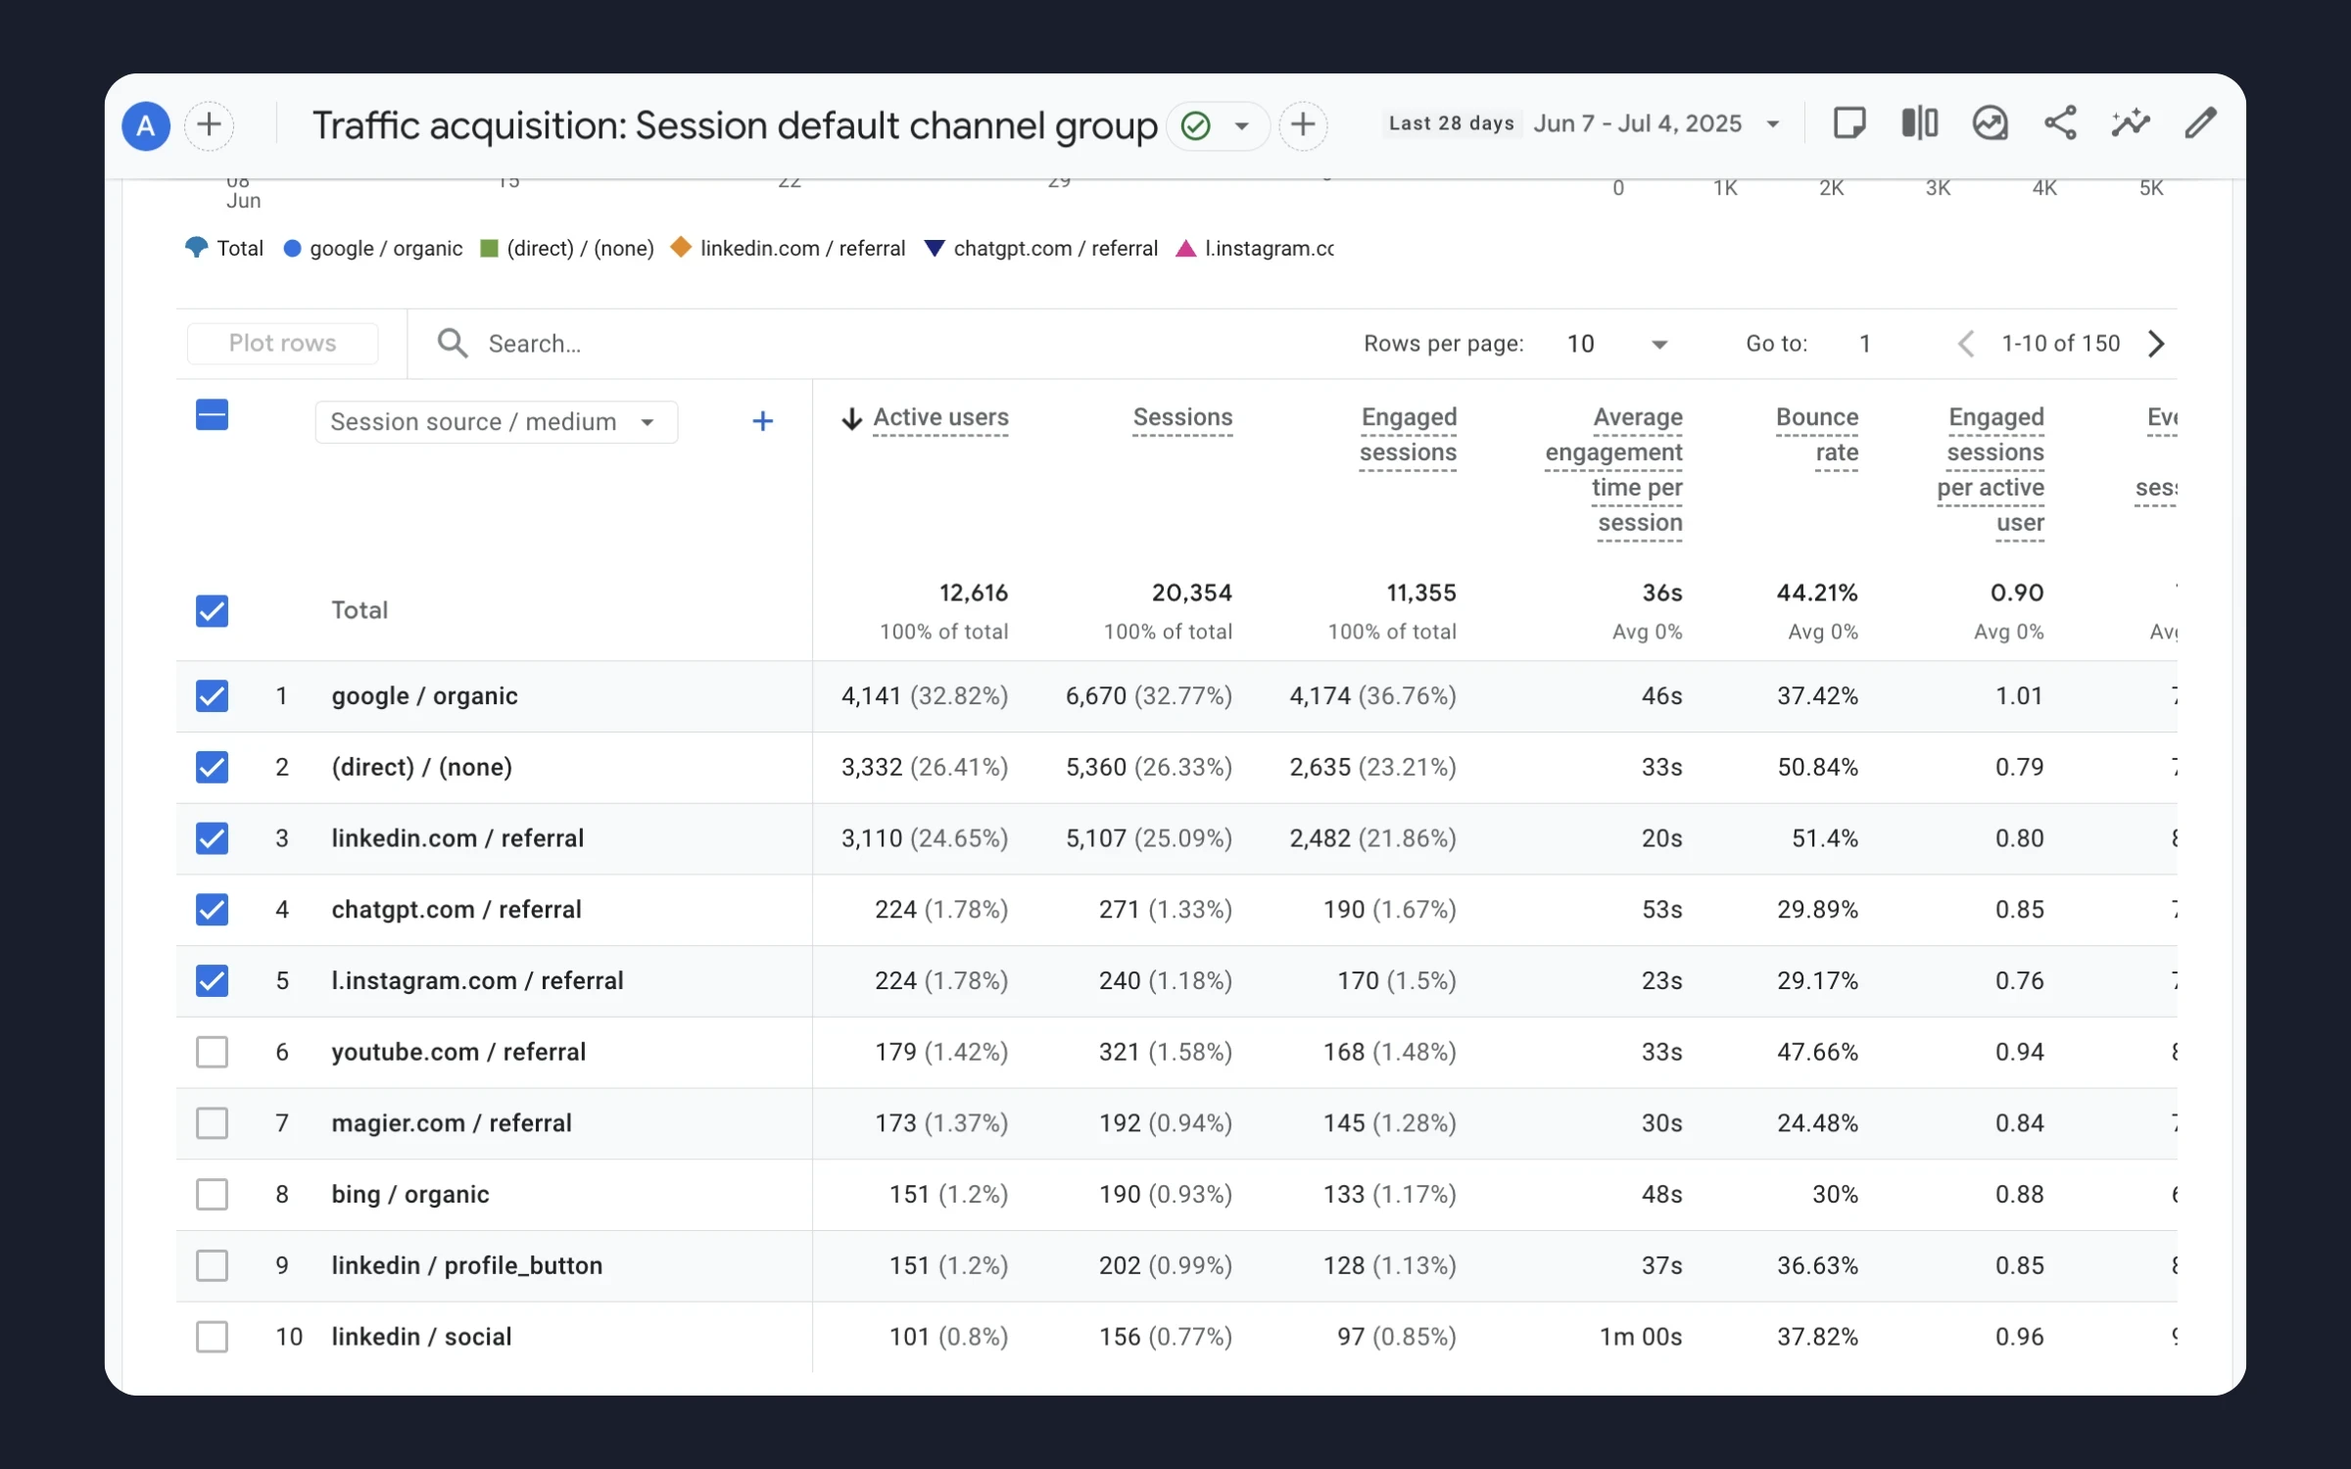
Task: Check the youtube.com / referral row
Action: (212, 1052)
